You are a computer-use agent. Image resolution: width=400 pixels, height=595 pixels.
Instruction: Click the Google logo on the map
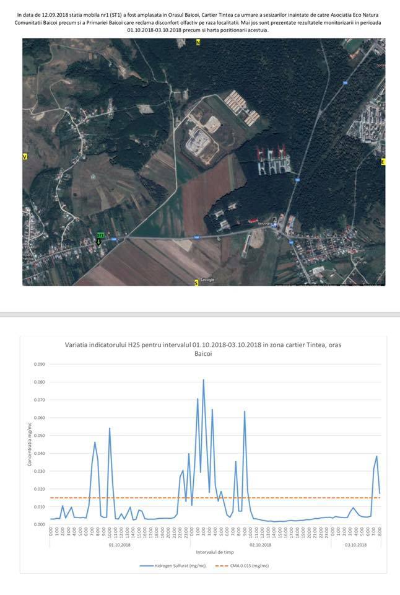pos(207,280)
